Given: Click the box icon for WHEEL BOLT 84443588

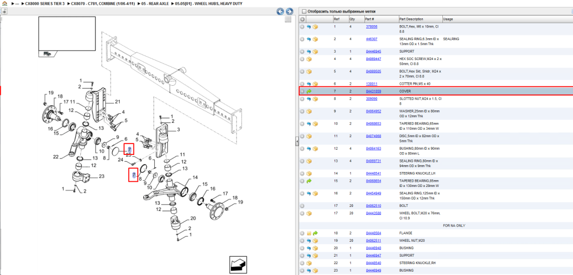Looking at the screenshot, I should [309, 213].
